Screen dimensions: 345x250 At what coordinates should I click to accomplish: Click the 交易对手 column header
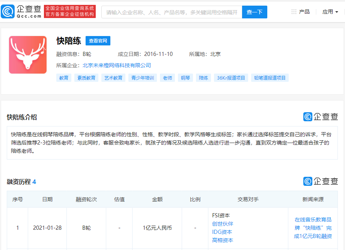pos(248,199)
